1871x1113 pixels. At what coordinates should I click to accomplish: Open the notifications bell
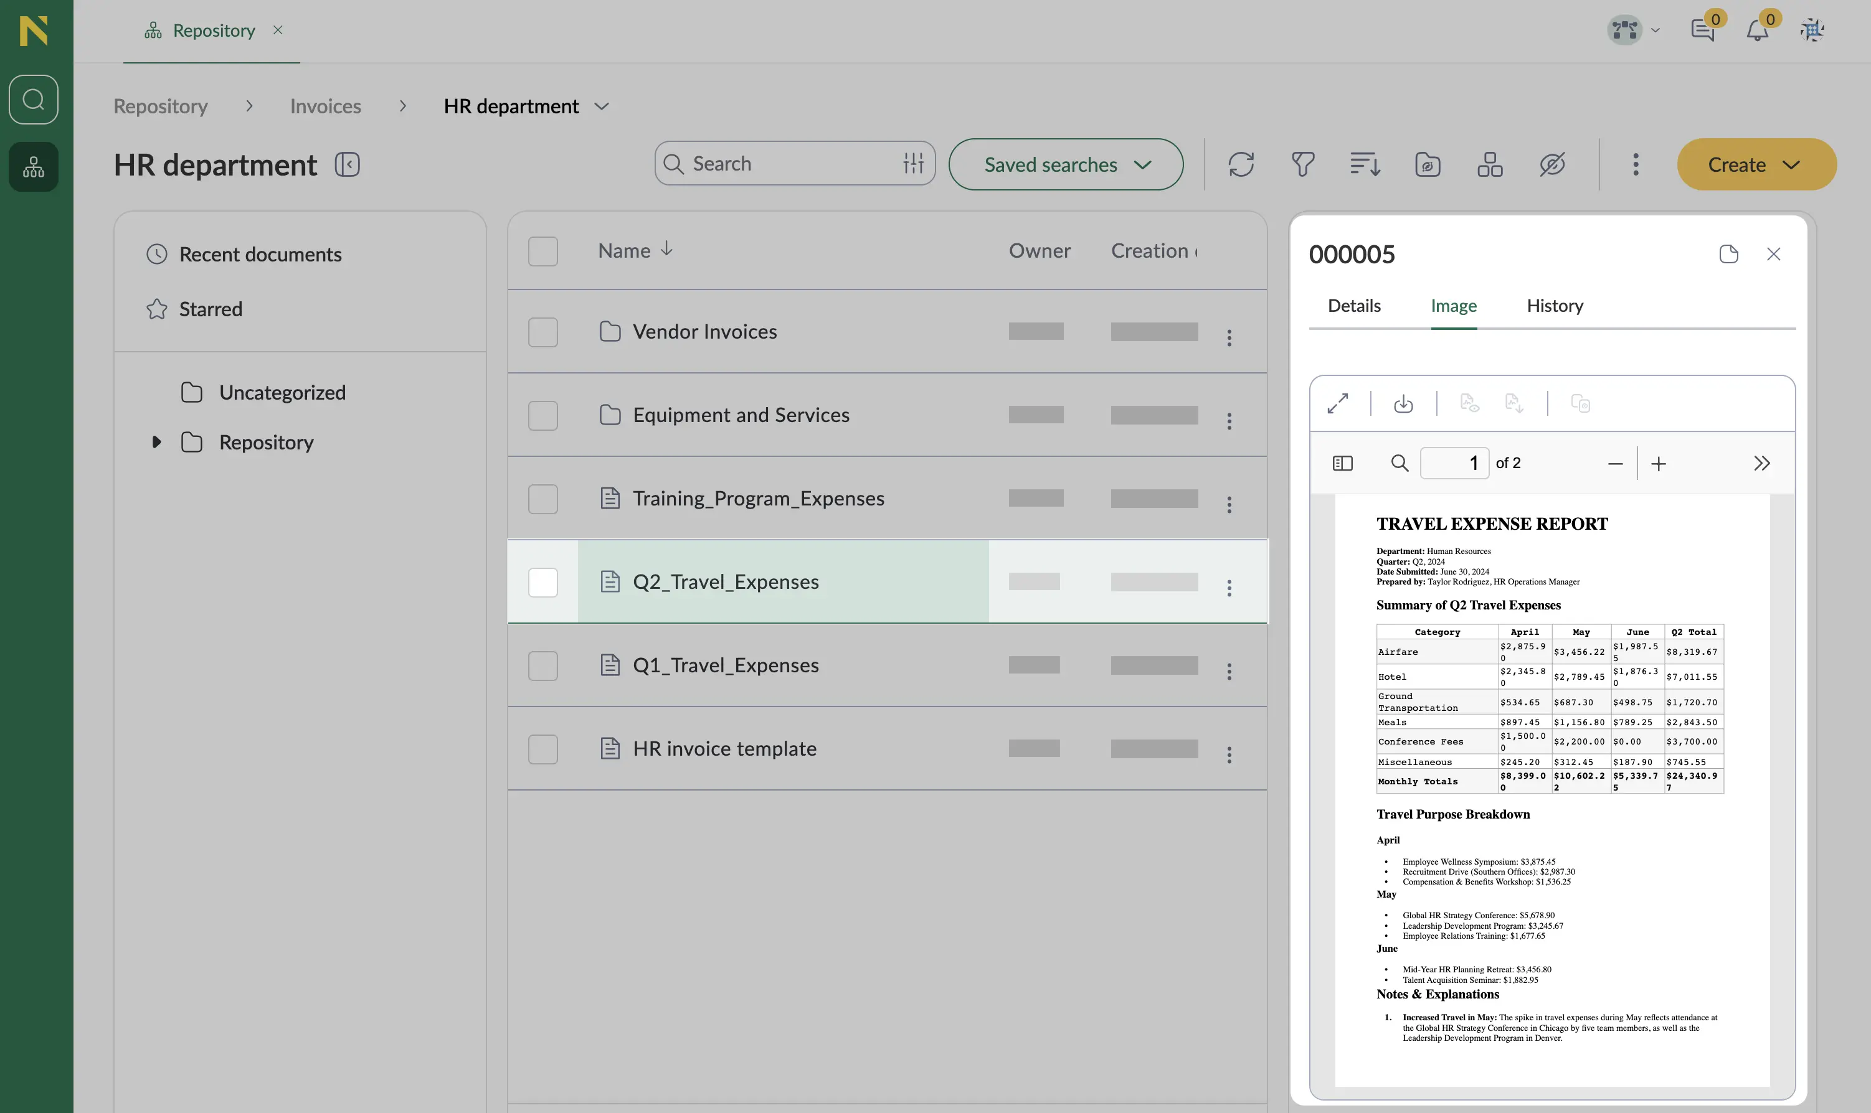coord(1757,30)
